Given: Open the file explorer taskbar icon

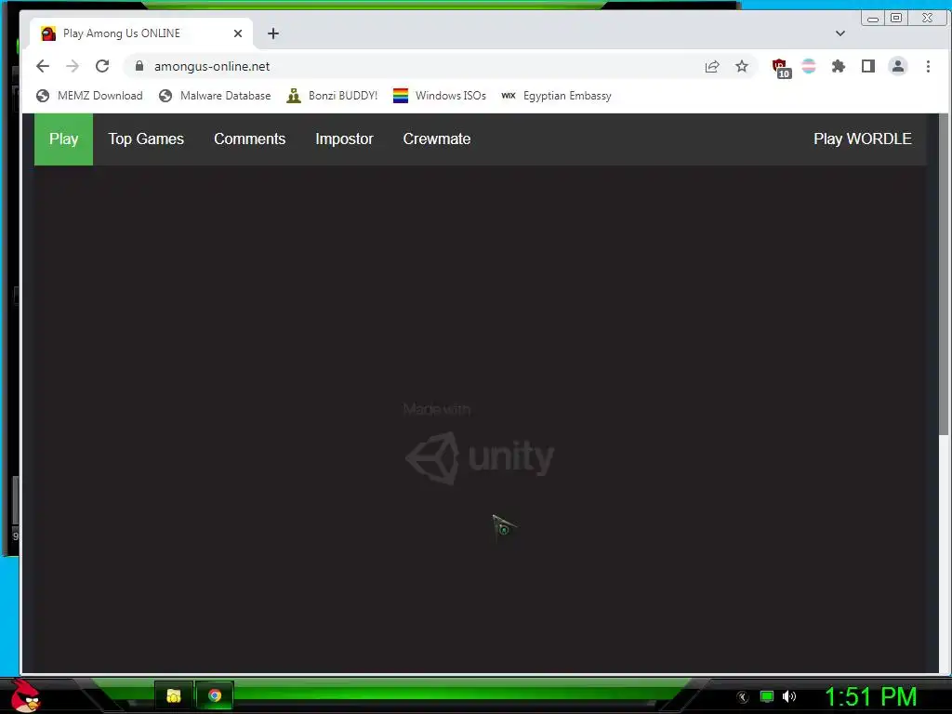Looking at the screenshot, I should (x=174, y=695).
